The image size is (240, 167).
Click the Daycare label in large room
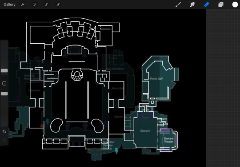coord(145,131)
